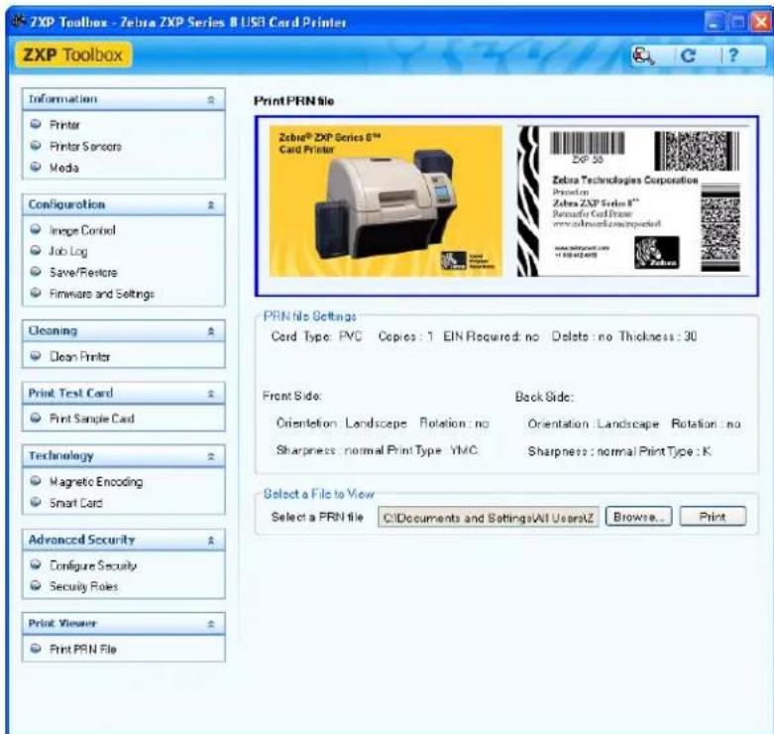Click bullet icon beside Configure Security
Screen dimensions: 774x734
(x=36, y=564)
